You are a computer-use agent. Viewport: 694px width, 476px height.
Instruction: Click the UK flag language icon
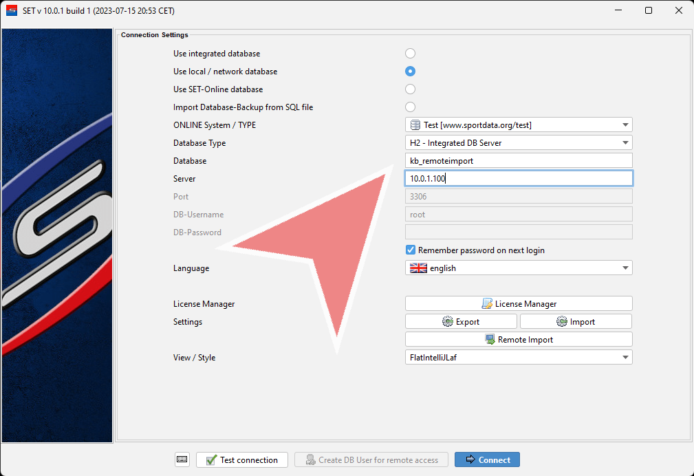(418, 268)
